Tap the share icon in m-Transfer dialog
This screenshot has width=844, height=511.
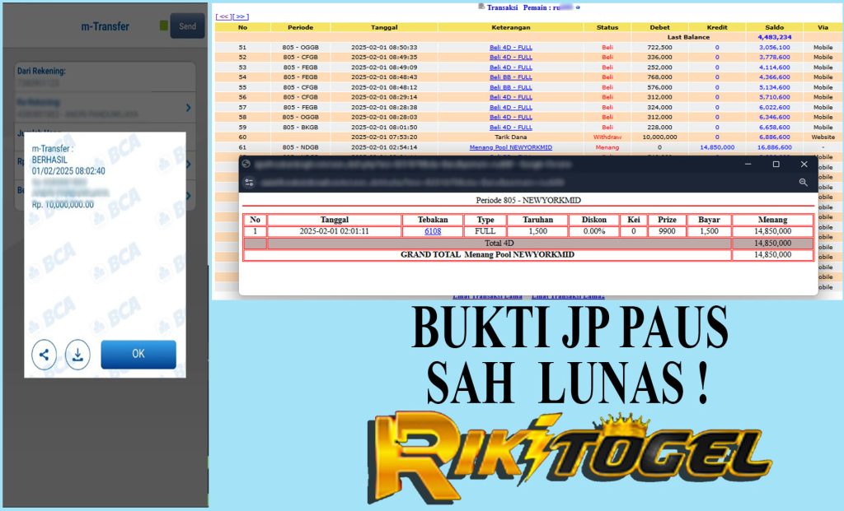click(x=45, y=355)
